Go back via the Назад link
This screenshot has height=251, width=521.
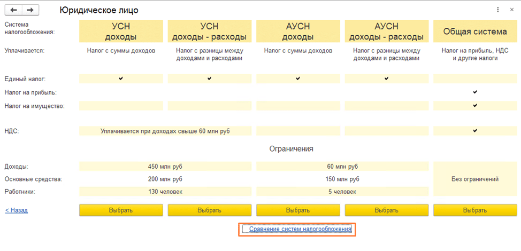pos(17,210)
